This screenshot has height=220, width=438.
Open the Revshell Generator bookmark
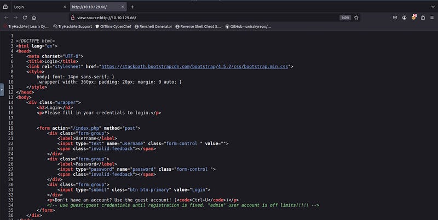pyautogui.click(x=153, y=26)
